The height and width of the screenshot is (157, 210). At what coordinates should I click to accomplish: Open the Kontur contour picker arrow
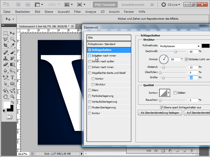169,93
